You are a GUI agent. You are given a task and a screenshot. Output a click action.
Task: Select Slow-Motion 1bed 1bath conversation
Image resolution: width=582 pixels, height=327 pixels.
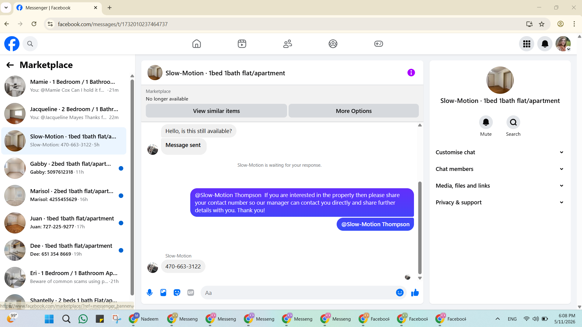[64, 141]
